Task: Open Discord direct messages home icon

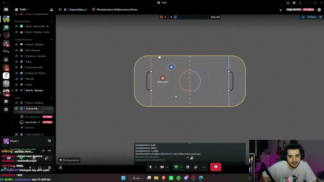Action: (6, 10)
